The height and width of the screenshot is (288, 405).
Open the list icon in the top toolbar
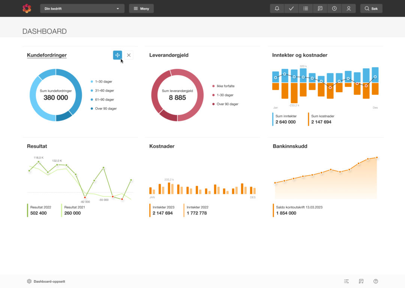click(306, 8)
